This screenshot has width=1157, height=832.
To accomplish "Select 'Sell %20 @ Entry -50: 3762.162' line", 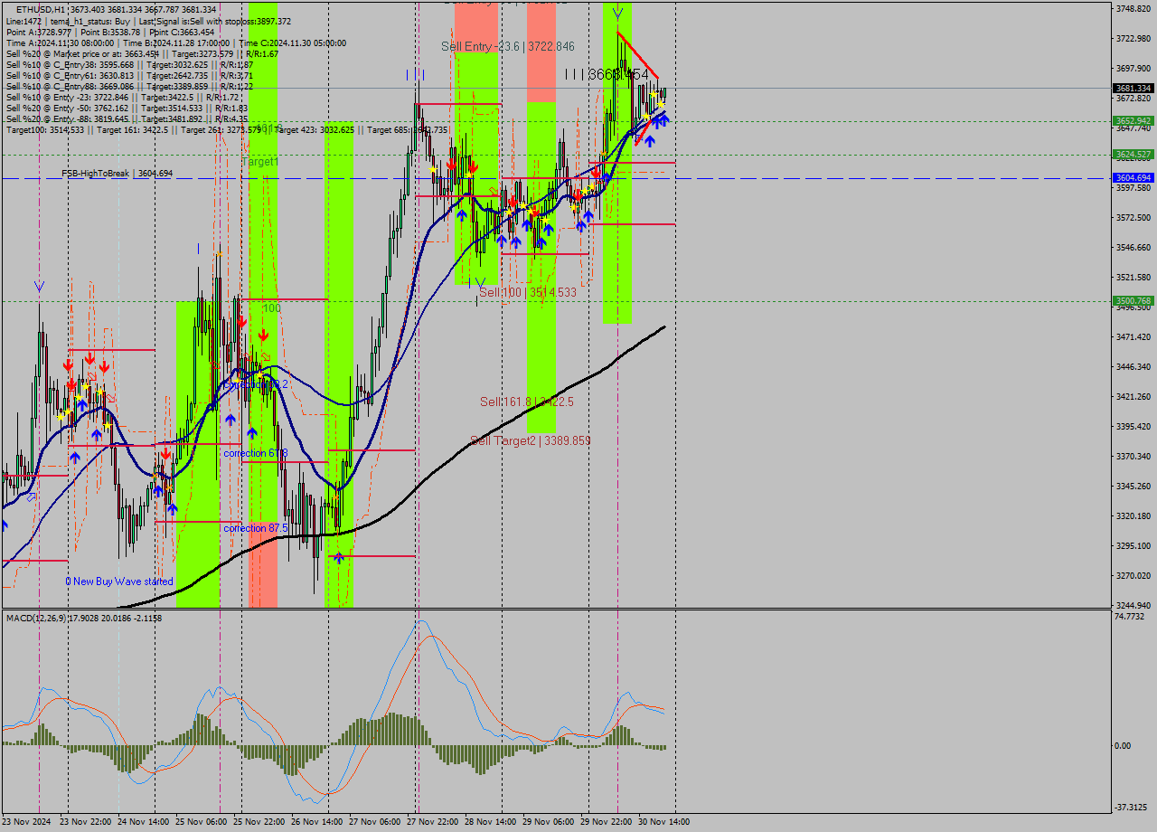I will (127, 108).
